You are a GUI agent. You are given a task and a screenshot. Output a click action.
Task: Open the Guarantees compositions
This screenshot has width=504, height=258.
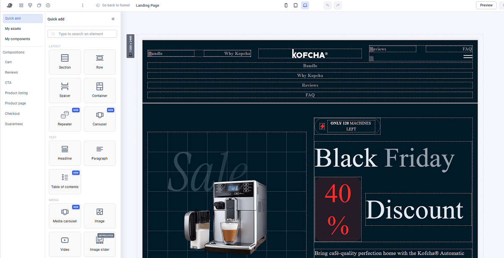point(14,124)
